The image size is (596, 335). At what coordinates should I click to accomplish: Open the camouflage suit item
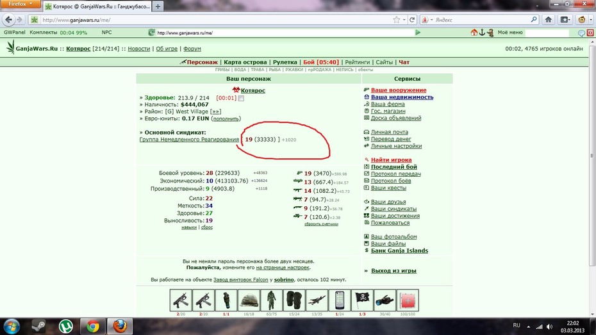coord(271,300)
